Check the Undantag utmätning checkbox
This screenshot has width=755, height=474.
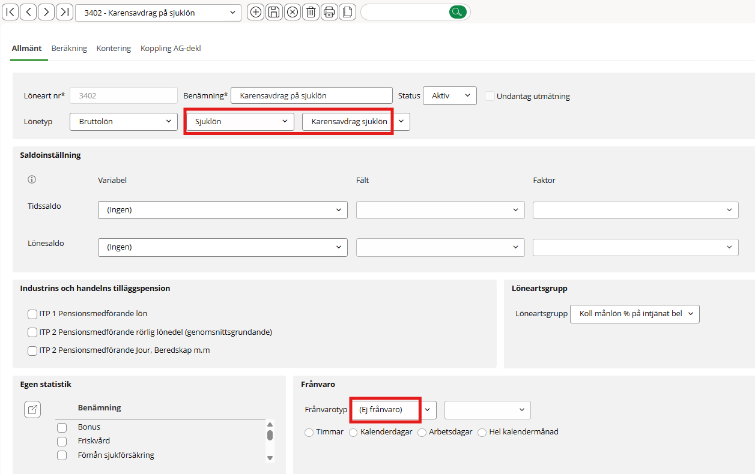(x=490, y=96)
